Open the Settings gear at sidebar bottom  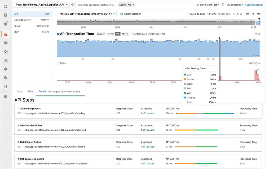click(6, 97)
